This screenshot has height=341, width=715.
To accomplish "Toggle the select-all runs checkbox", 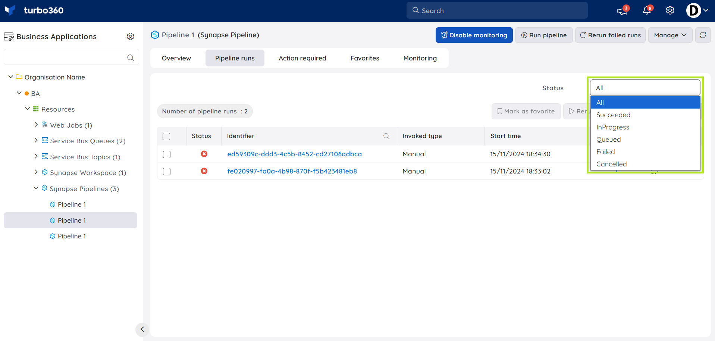I will pos(166,137).
